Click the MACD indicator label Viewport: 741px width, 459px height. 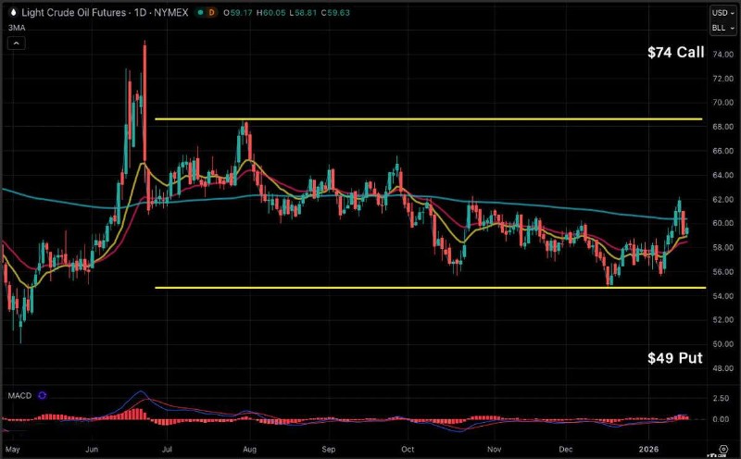19,396
